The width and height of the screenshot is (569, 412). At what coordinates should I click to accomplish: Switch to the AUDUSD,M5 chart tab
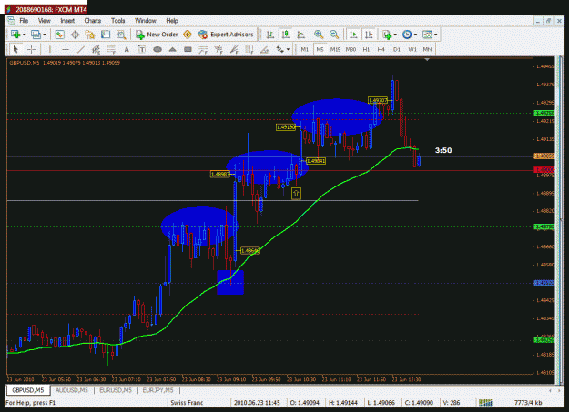tap(72, 390)
